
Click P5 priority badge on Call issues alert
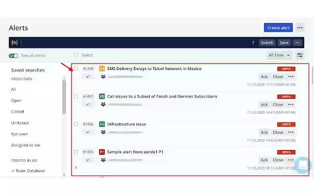[x=102, y=97]
